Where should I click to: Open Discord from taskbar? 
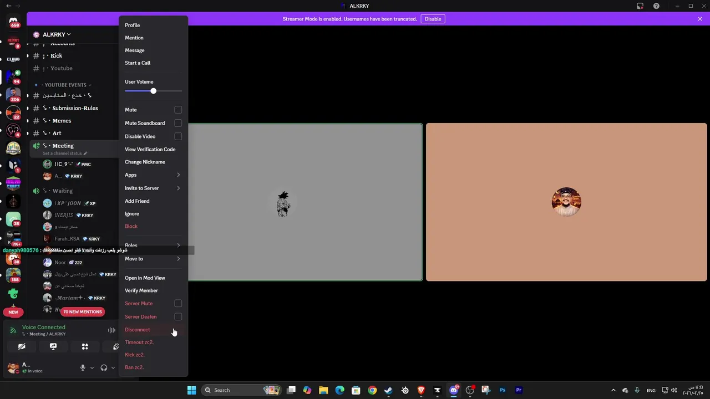[454, 390]
